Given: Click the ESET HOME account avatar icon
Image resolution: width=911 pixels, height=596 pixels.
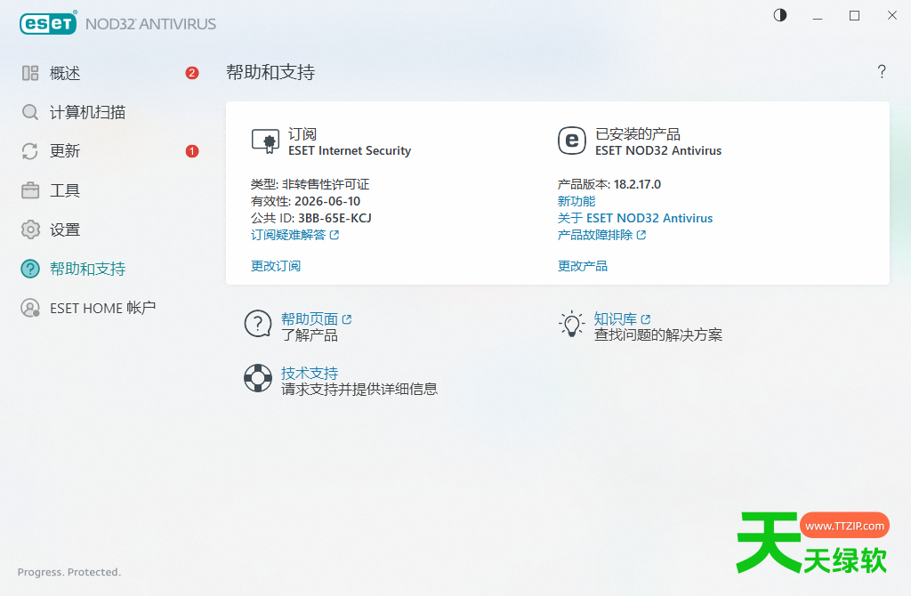Looking at the screenshot, I should tap(30, 308).
